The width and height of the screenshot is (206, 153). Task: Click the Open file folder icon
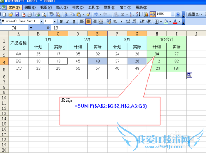click(11, 14)
